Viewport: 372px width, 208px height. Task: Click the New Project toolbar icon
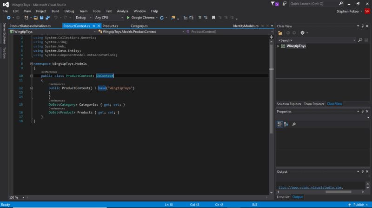27,18
